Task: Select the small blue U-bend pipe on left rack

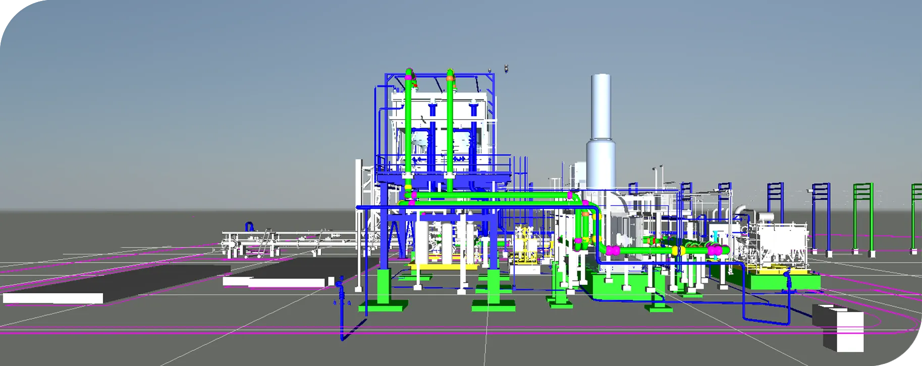Action: coord(249,227)
